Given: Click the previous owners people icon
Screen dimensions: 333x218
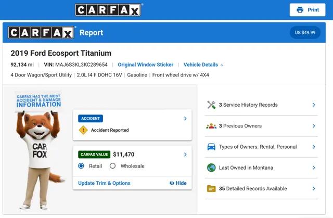Looking at the screenshot, I should point(211,126).
